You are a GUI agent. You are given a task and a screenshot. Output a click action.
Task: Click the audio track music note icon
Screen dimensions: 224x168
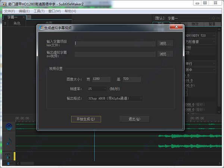coord(9,141)
